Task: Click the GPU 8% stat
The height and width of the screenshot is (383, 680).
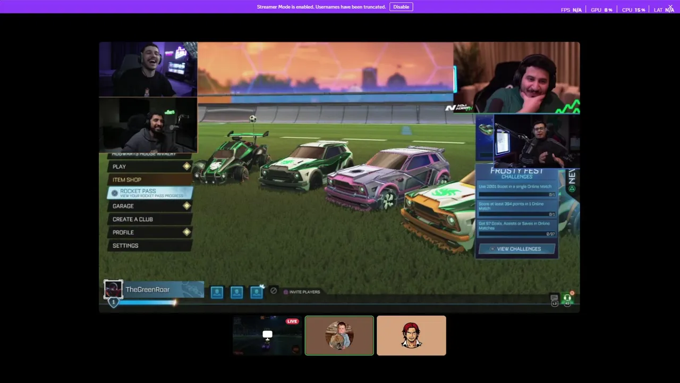Action: pyautogui.click(x=601, y=10)
